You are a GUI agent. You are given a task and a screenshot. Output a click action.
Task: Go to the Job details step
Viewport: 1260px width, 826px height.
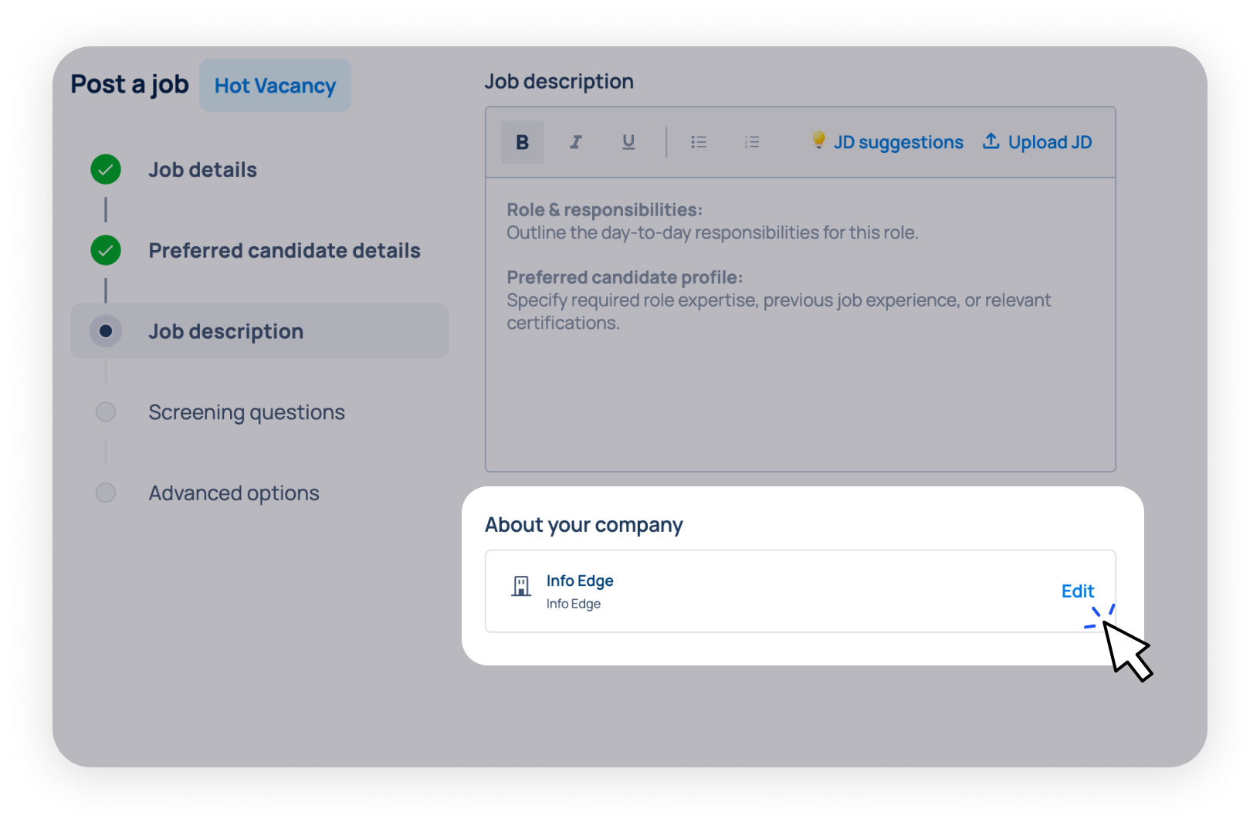202,170
